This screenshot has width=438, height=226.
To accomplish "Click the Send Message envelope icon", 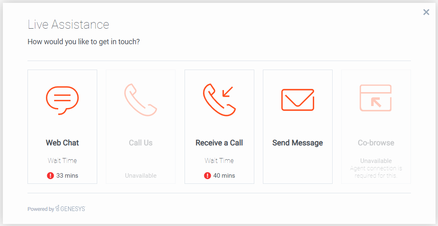I will click(x=298, y=100).
